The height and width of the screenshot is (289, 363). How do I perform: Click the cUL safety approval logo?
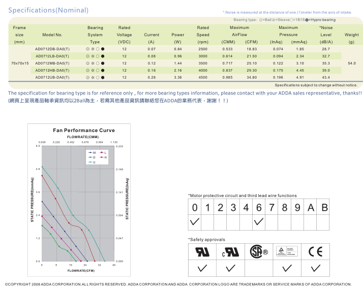pos(230,252)
